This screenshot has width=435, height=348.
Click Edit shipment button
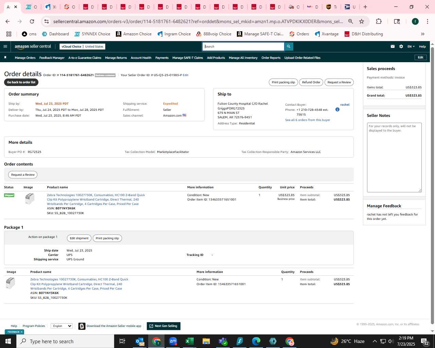pyautogui.click(x=79, y=238)
